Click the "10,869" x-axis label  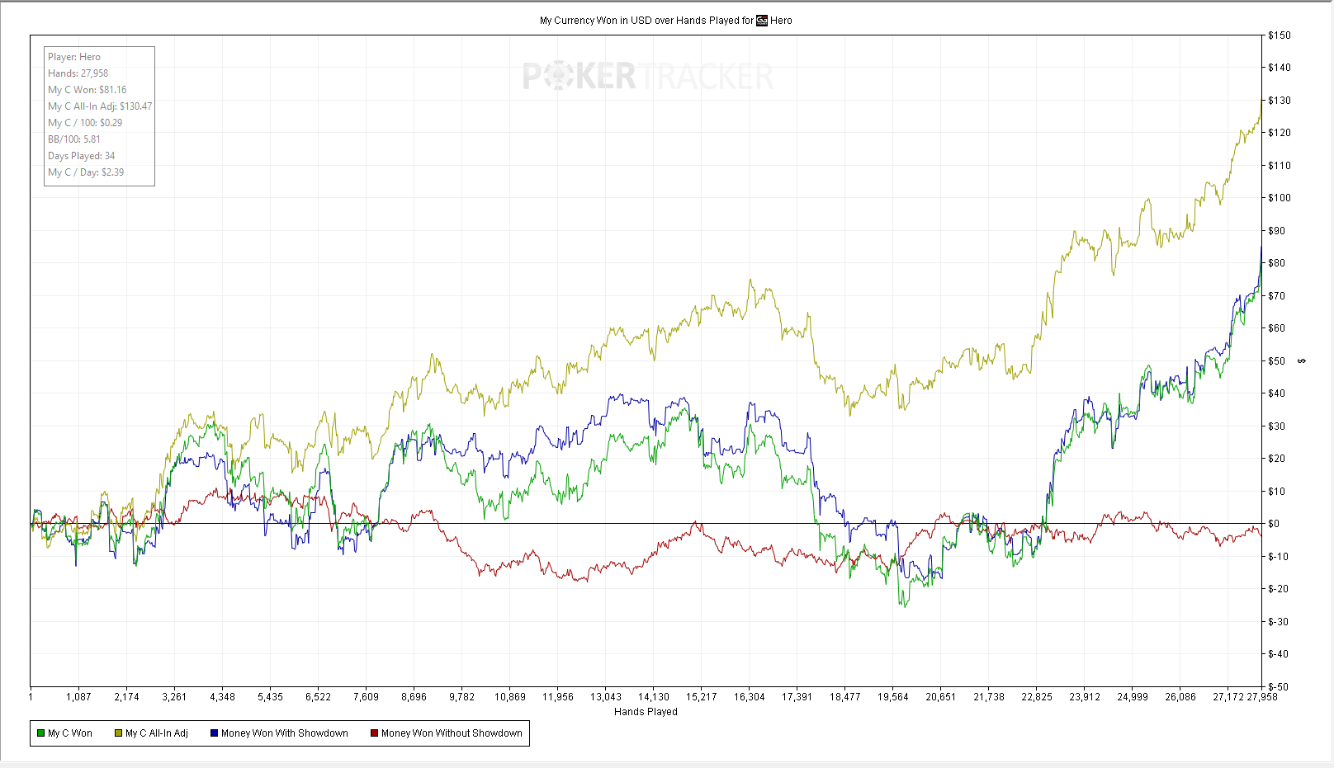pos(510,697)
